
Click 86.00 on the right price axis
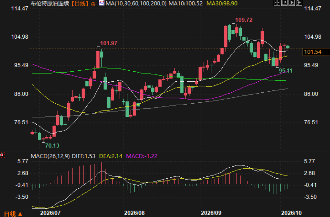click(311, 94)
